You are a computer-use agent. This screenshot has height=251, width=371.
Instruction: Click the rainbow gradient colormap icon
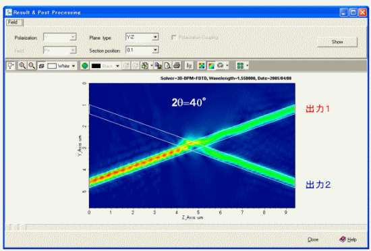click(211, 65)
